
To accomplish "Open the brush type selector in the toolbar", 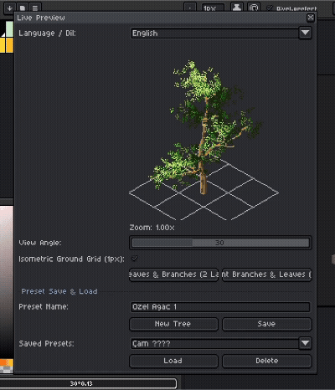I will coord(190,8).
